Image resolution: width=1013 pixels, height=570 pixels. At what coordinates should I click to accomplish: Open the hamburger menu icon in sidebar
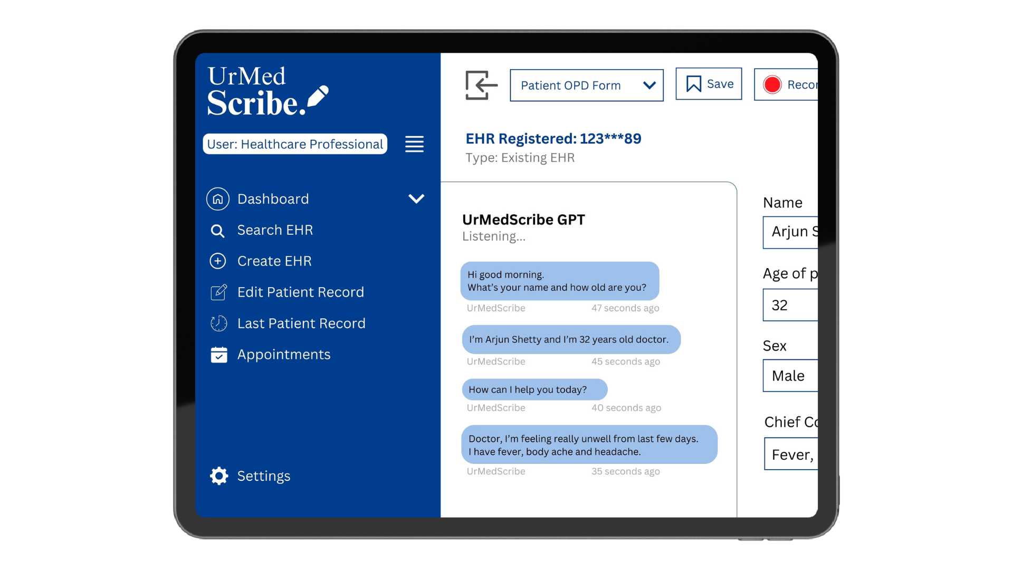[414, 144]
